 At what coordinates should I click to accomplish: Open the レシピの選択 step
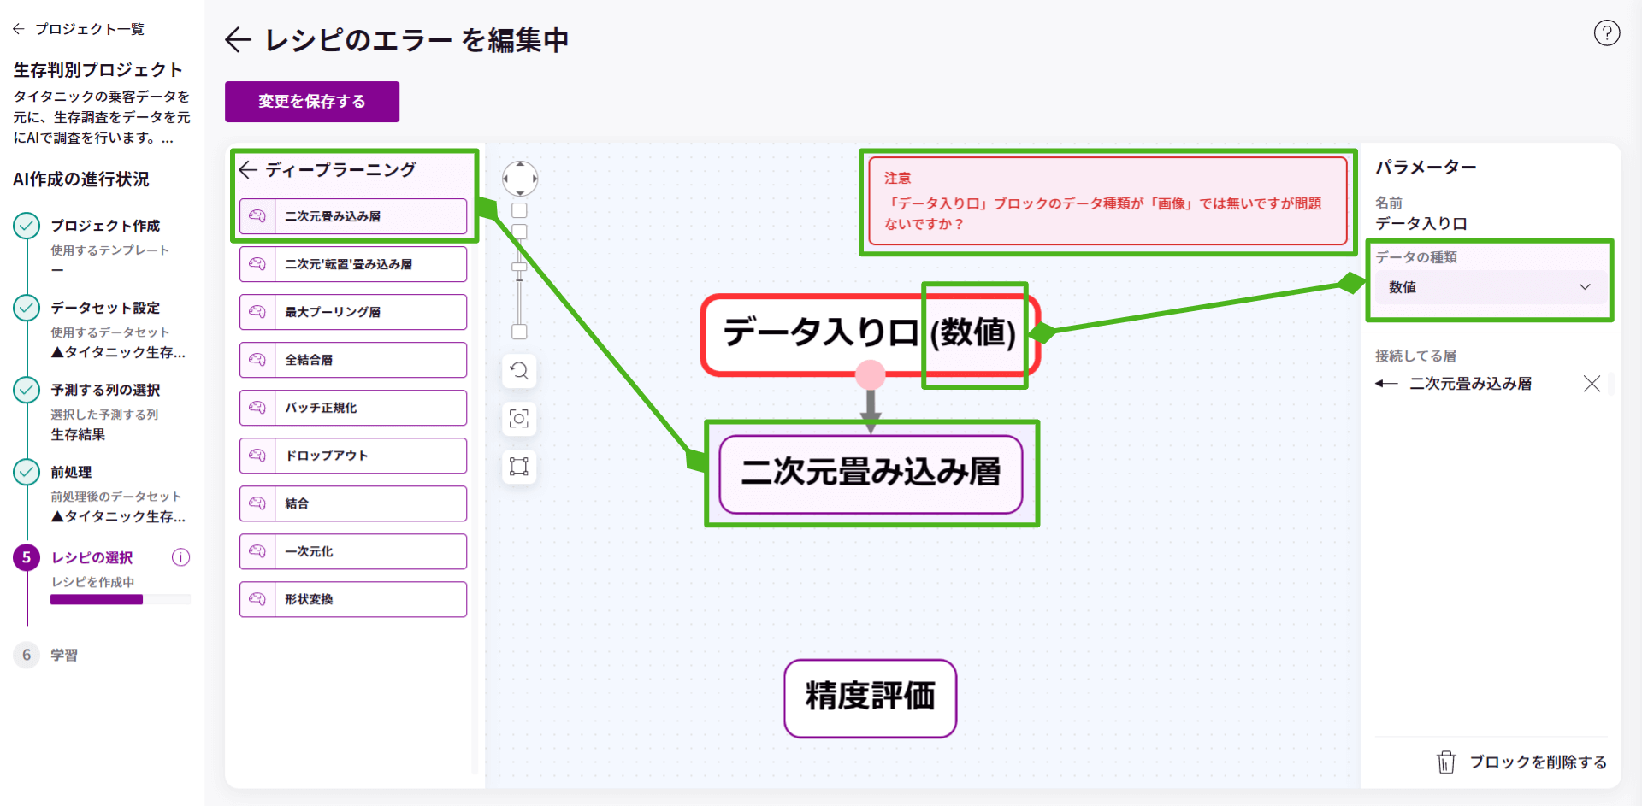[x=92, y=557]
